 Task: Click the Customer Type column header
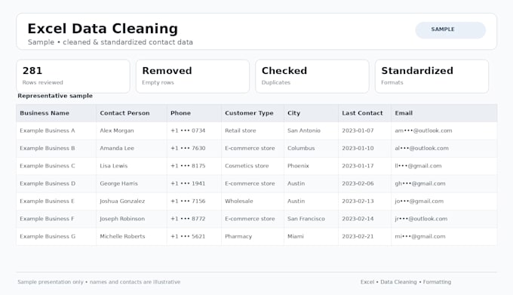[x=249, y=113]
